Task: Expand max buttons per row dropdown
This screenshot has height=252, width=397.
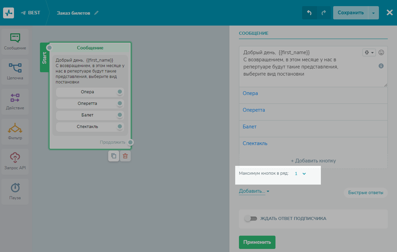Action: coord(300,174)
